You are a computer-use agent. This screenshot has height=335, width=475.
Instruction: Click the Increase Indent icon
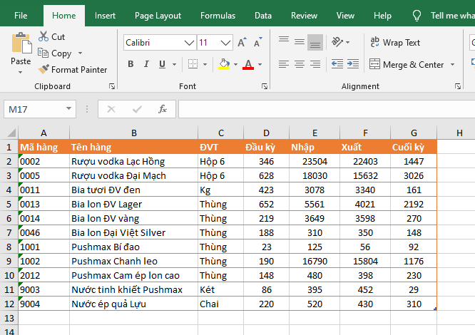354,64
